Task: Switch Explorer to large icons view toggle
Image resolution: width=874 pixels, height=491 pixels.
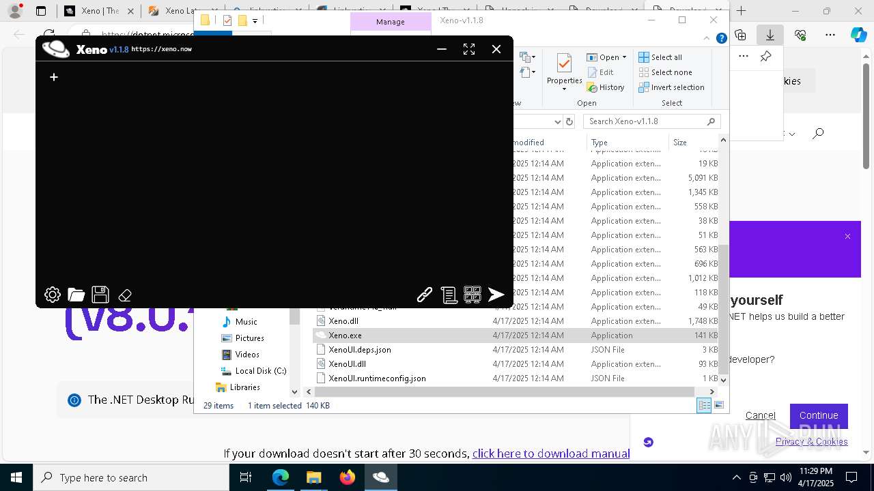Action: point(718,405)
